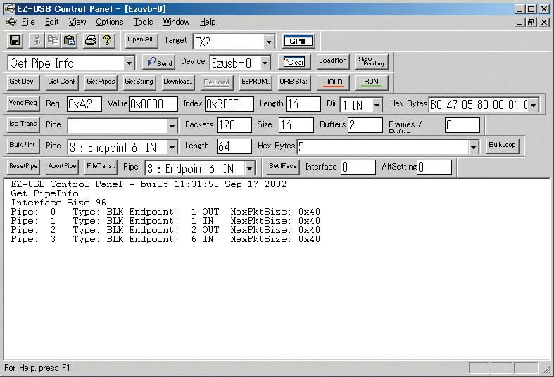The image size is (554, 377).
Task: Click the Iso Size field showing 16
Action: 296,125
